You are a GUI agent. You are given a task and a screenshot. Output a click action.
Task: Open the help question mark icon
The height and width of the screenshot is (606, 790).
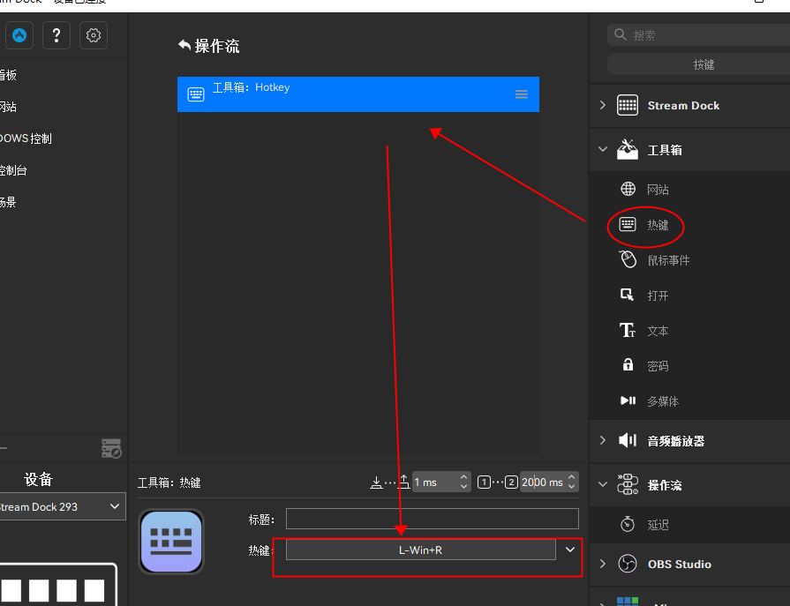(56, 35)
